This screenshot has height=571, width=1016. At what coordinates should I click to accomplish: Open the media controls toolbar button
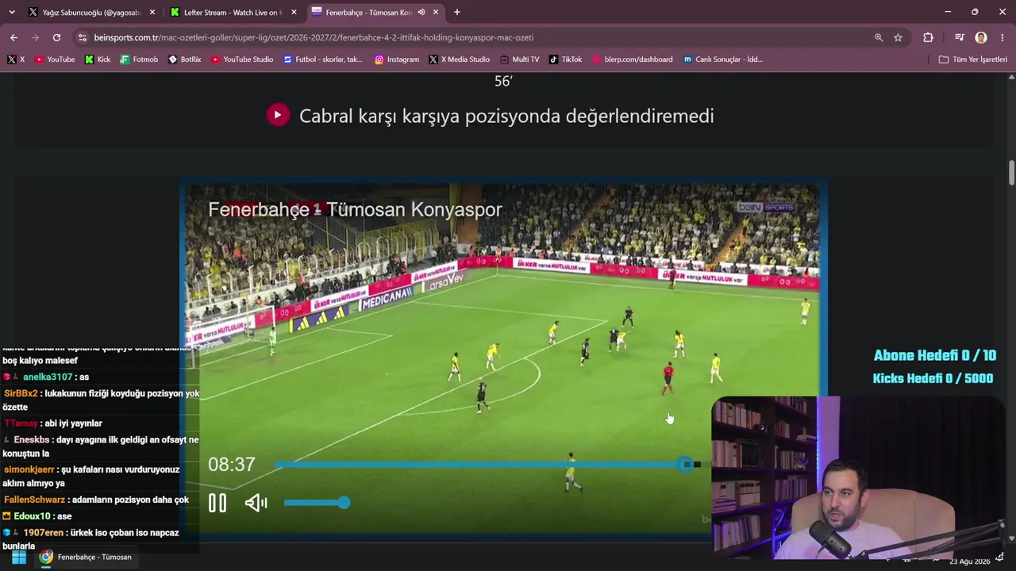coord(960,37)
